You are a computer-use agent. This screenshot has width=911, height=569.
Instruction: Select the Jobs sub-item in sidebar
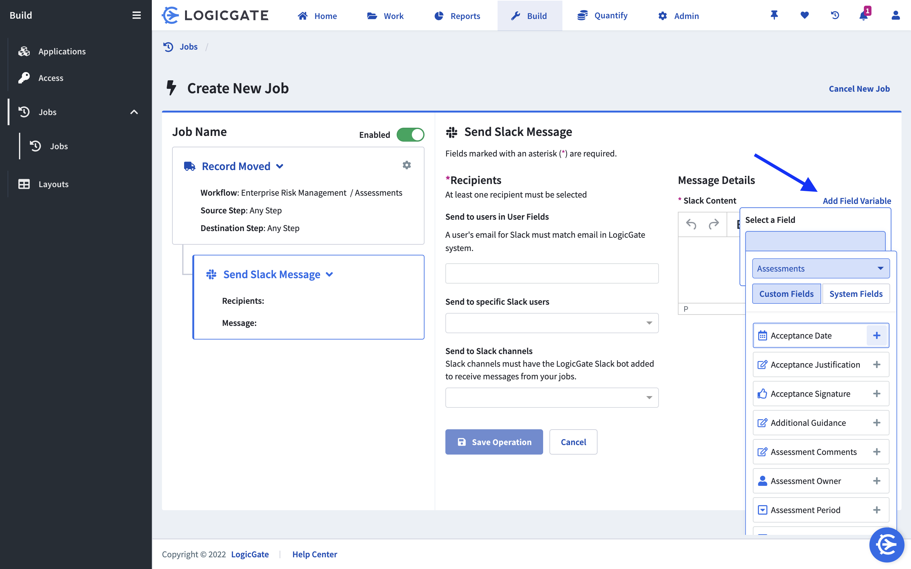[x=59, y=146]
